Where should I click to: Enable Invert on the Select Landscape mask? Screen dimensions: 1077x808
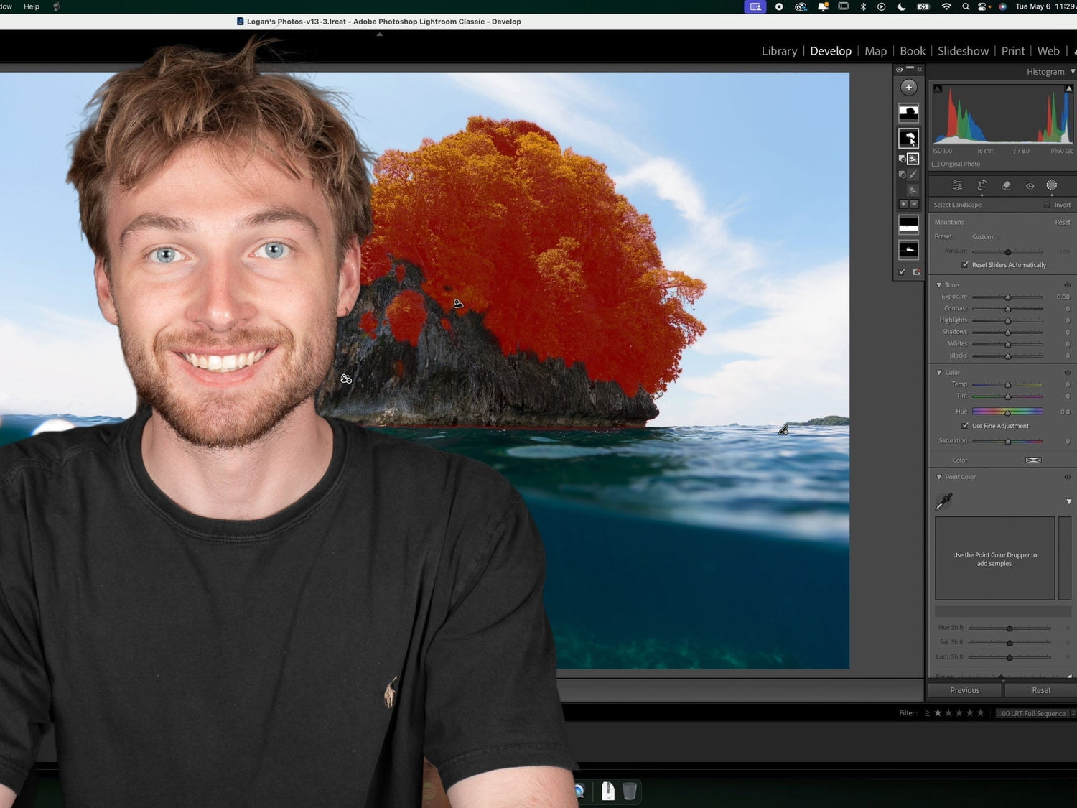[1047, 205]
